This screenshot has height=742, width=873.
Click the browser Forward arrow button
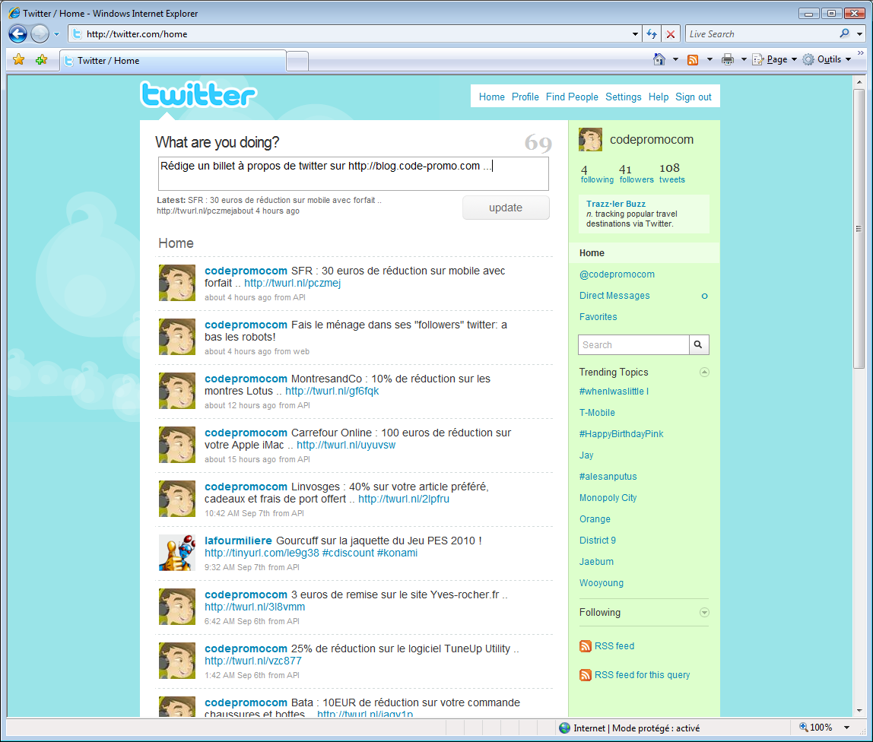pyautogui.click(x=40, y=34)
